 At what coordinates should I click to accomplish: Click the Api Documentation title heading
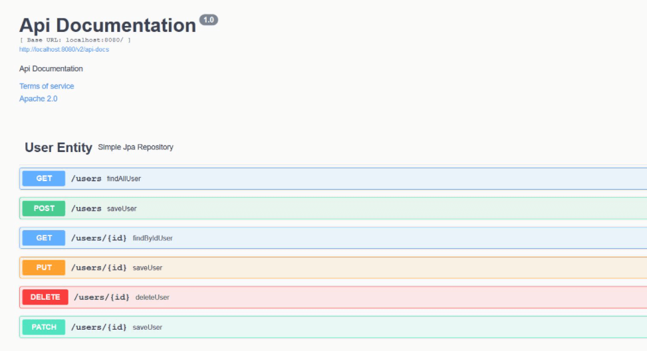108,25
